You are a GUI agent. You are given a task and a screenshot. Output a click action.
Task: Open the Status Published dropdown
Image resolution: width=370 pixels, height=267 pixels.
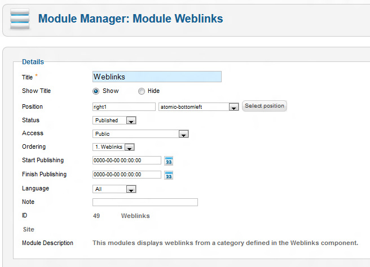(x=131, y=121)
